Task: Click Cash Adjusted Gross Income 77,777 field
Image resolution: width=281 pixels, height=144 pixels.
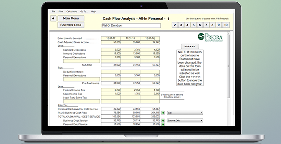Action: [150, 42]
